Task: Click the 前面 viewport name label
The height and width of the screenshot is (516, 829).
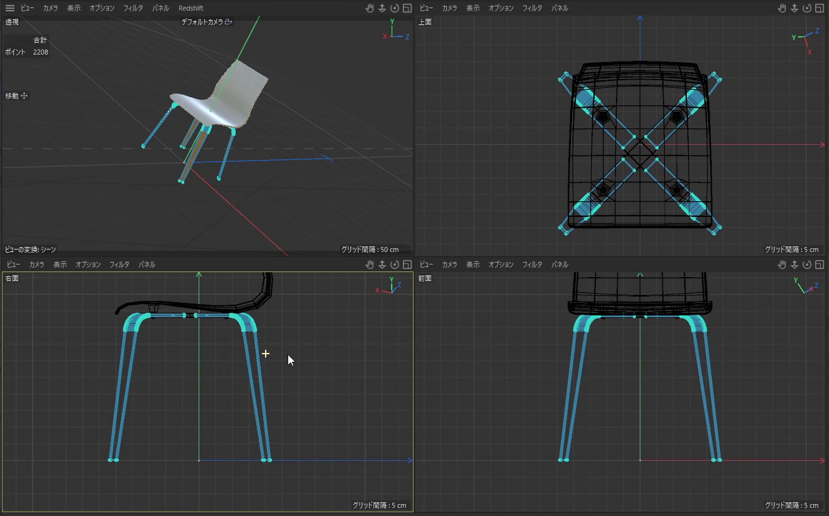Action: tap(425, 278)
